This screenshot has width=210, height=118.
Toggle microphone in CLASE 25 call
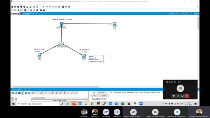tap(178, 96)
